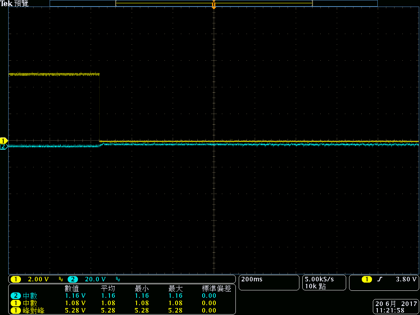Click the yellow 中數 row 平均 value 1.08
This screenshot has height=315, width=420.
pos(108,303)
